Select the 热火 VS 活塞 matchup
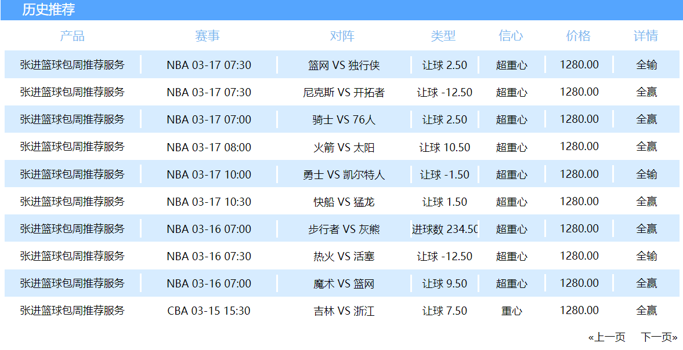683x350 pixels. click(x=344, y=256)
